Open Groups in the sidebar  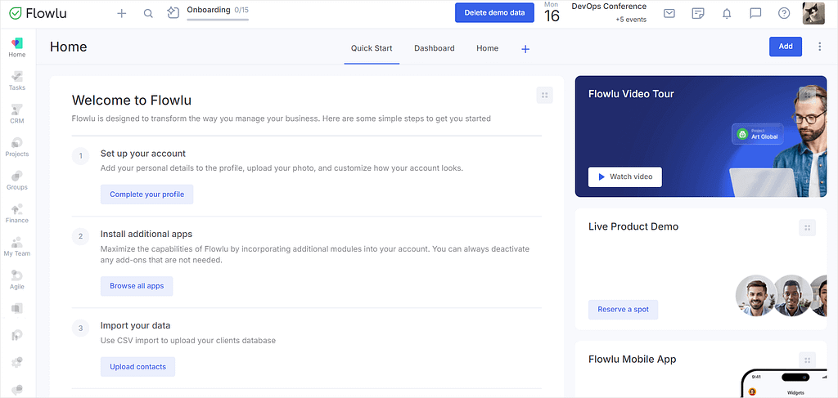(17, 181)
